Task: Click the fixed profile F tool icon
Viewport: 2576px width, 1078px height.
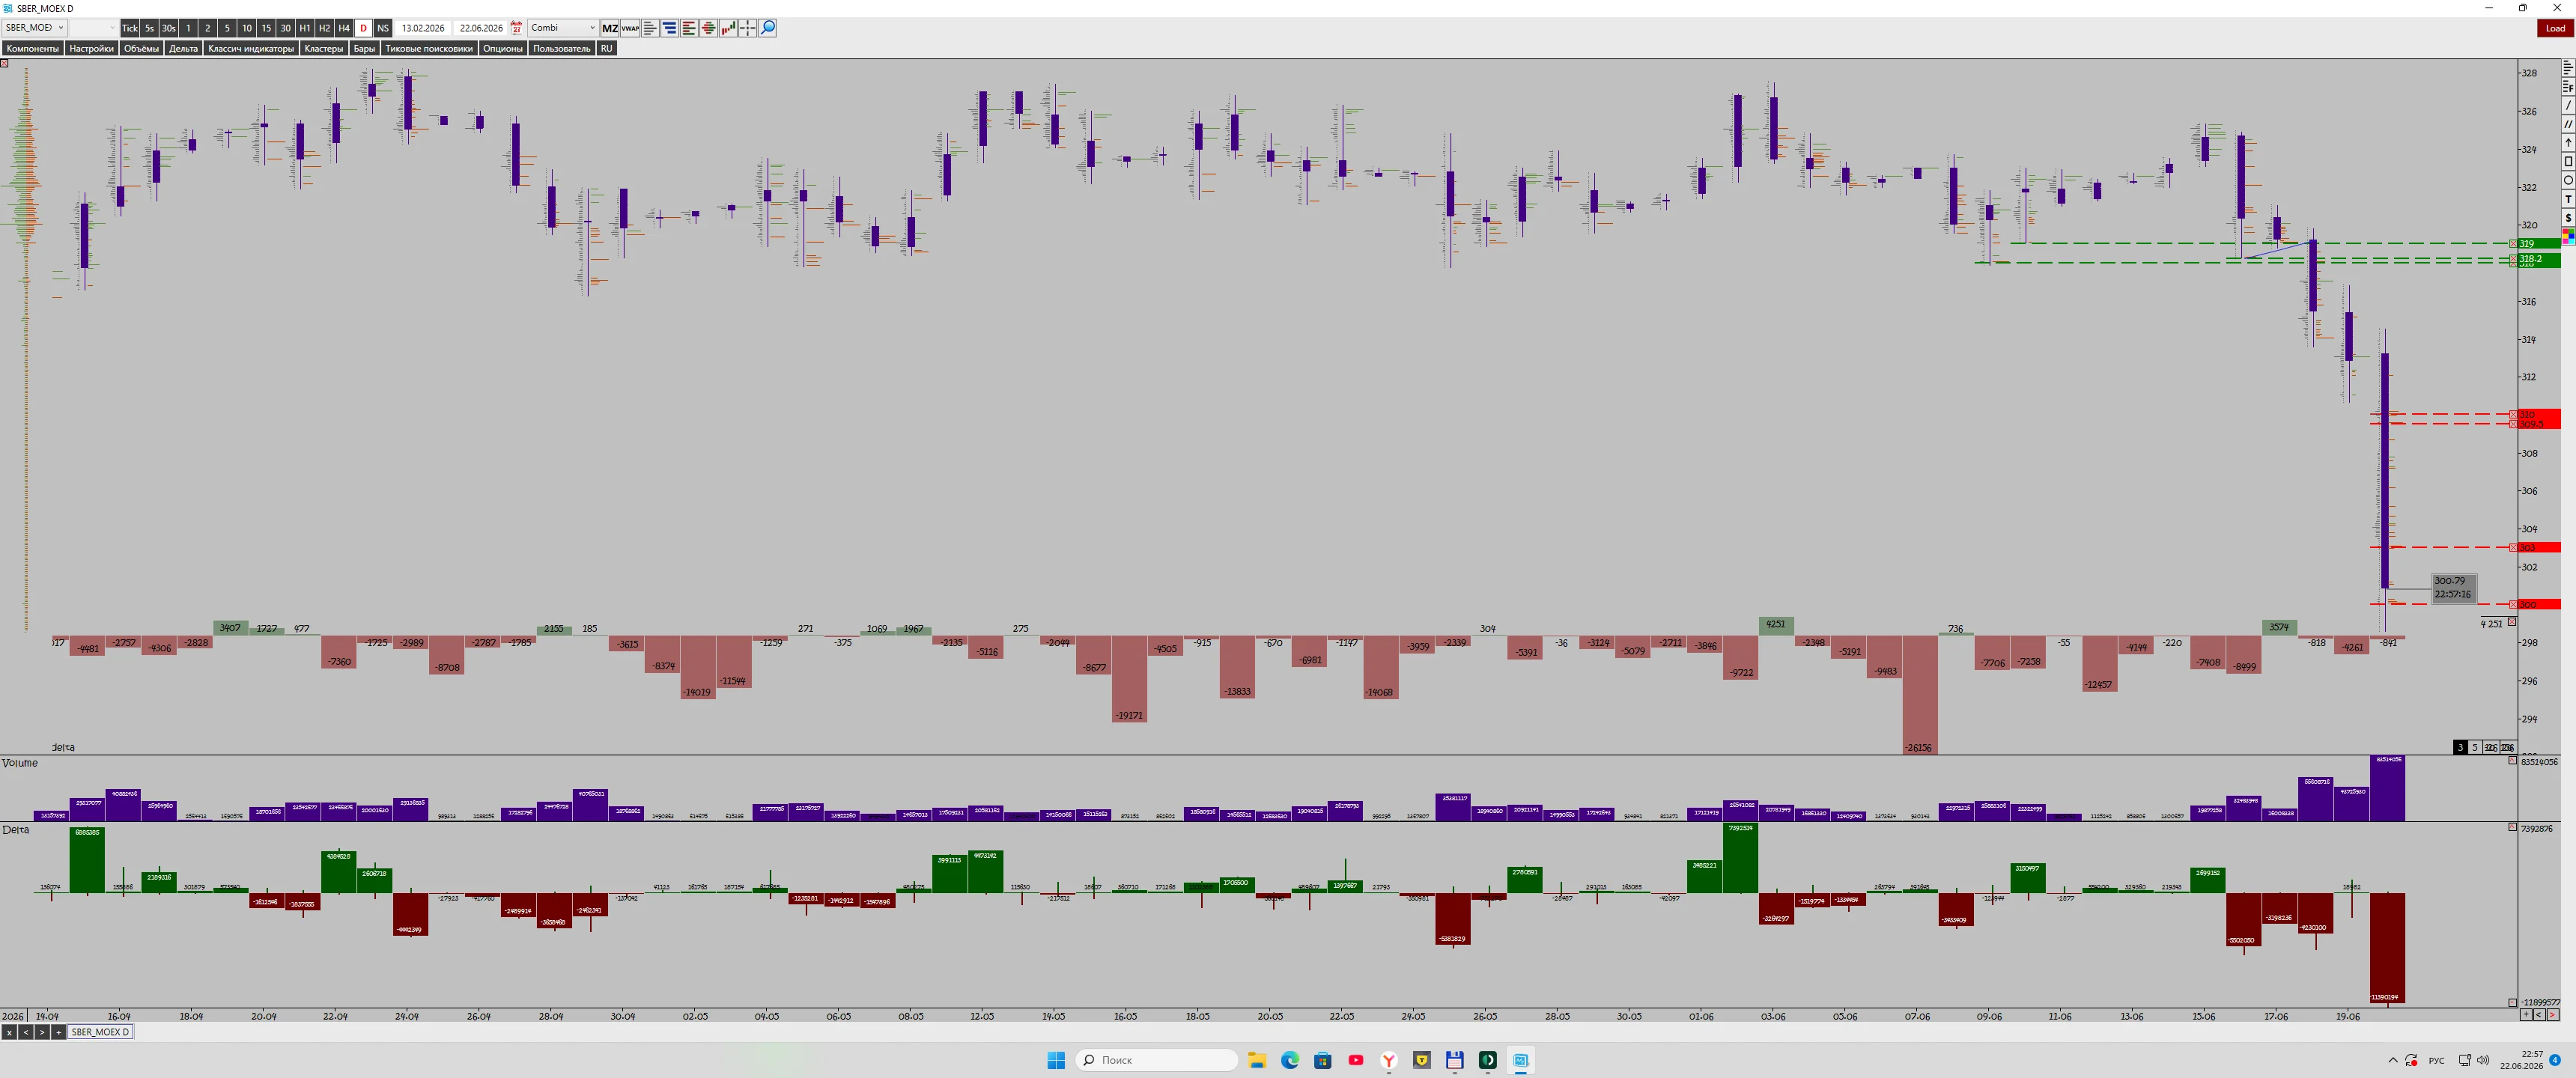Action: (2567, 87)
